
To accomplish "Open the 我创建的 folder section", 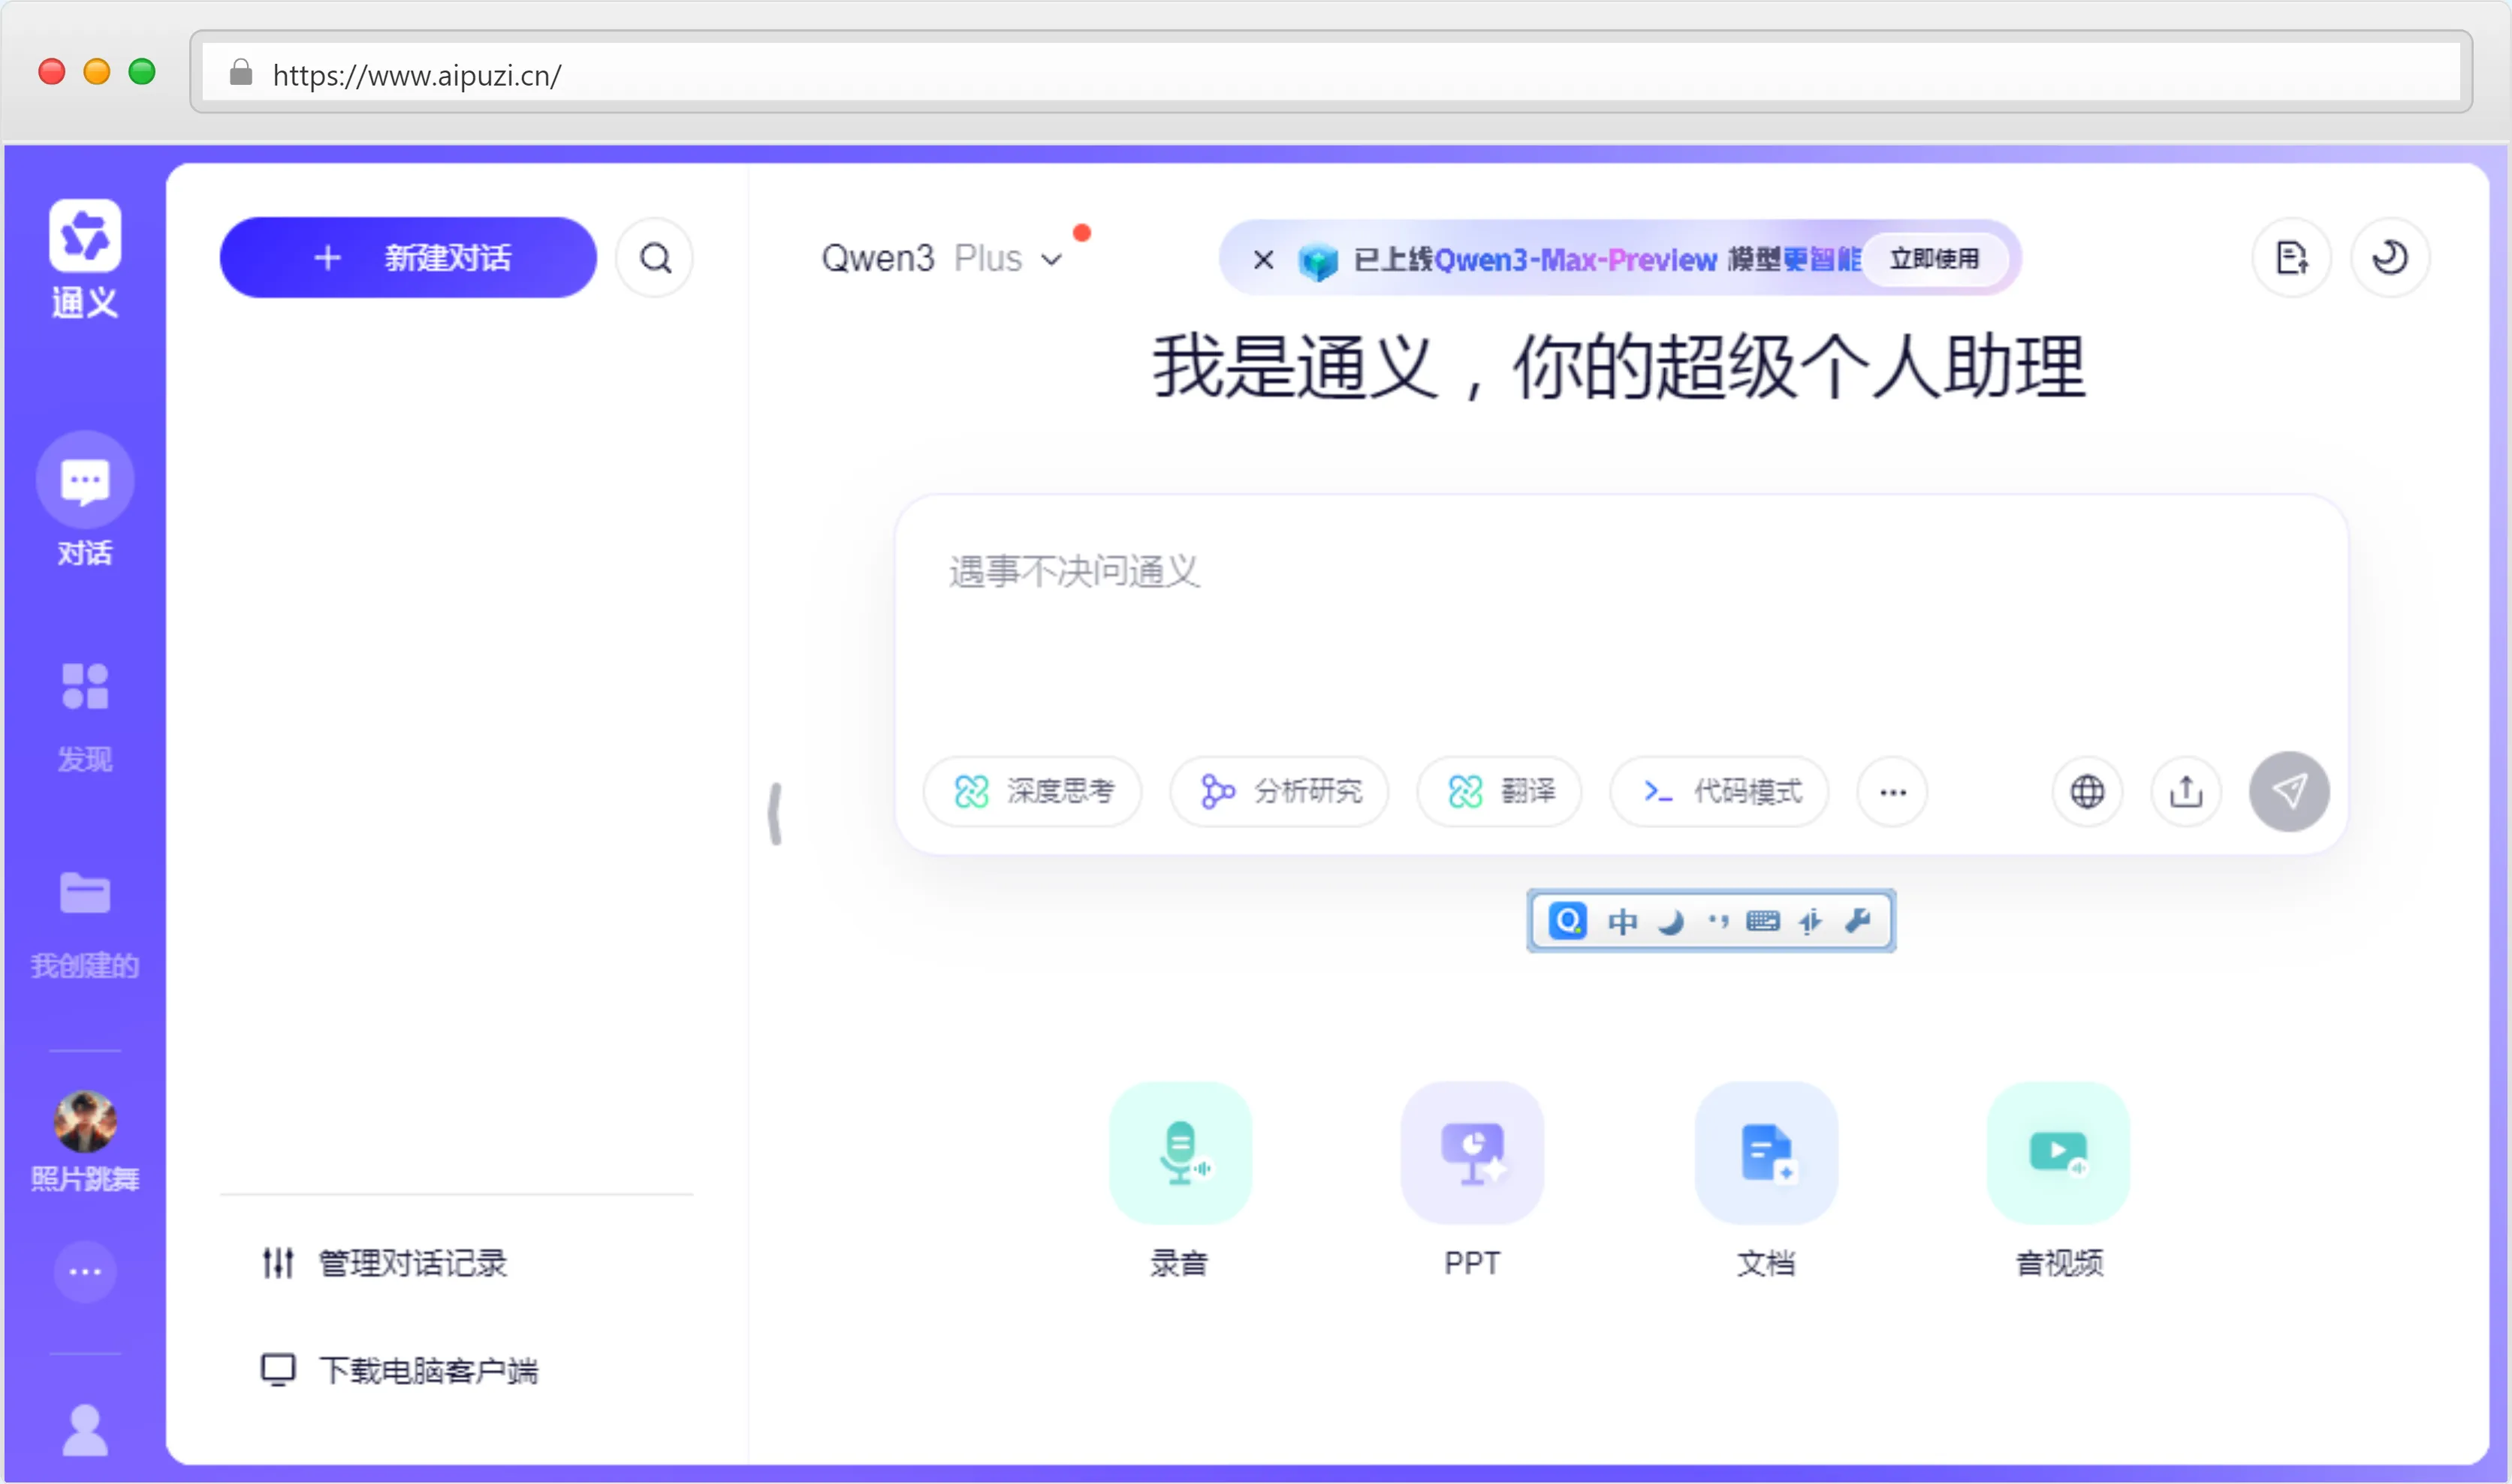I will (85, 926).
